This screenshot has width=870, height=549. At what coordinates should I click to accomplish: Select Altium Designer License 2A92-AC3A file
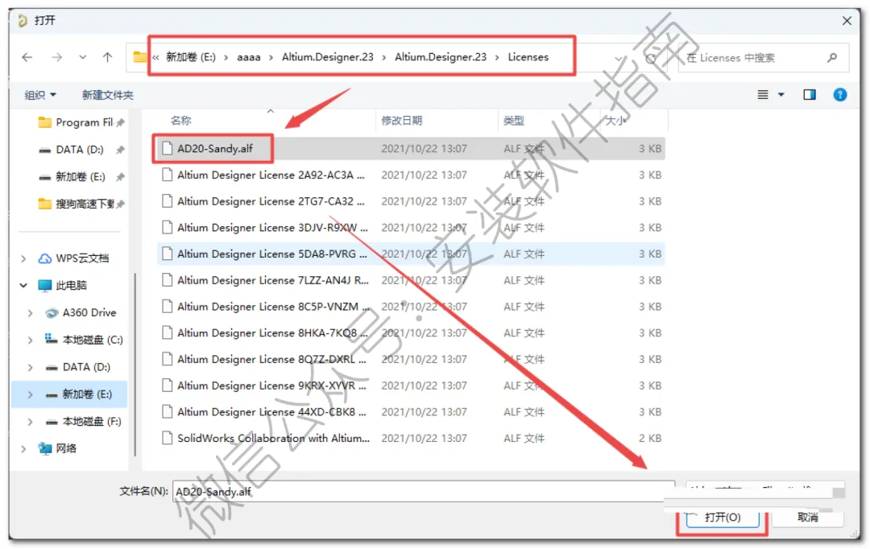pos(411,175)
